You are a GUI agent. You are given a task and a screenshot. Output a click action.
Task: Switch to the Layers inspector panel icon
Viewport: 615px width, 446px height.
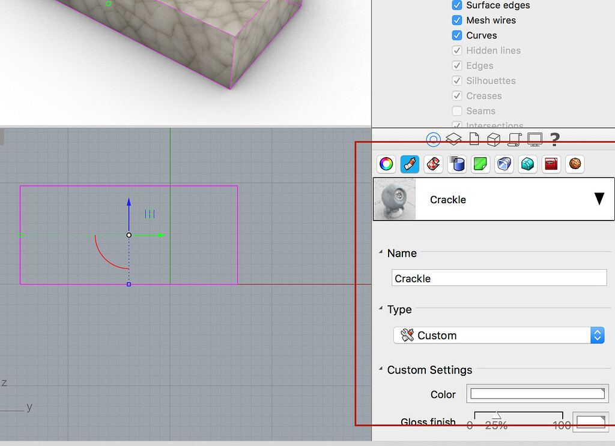[x=453, y=139]
